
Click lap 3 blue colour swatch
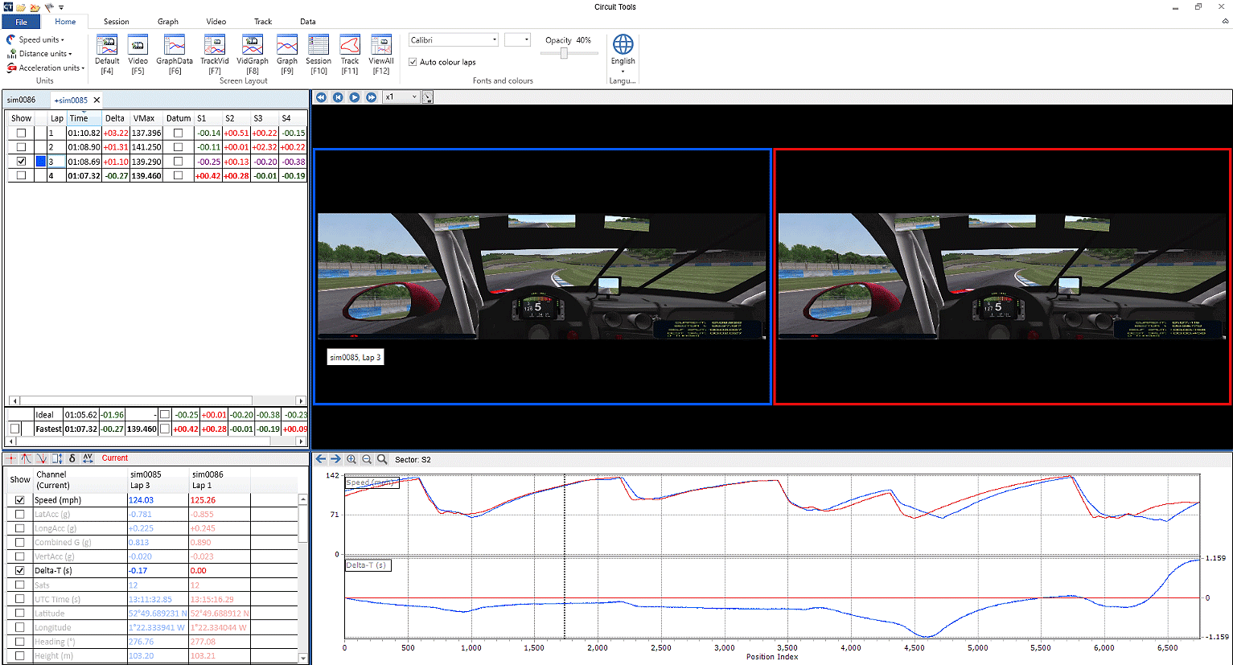click(40, 162)
